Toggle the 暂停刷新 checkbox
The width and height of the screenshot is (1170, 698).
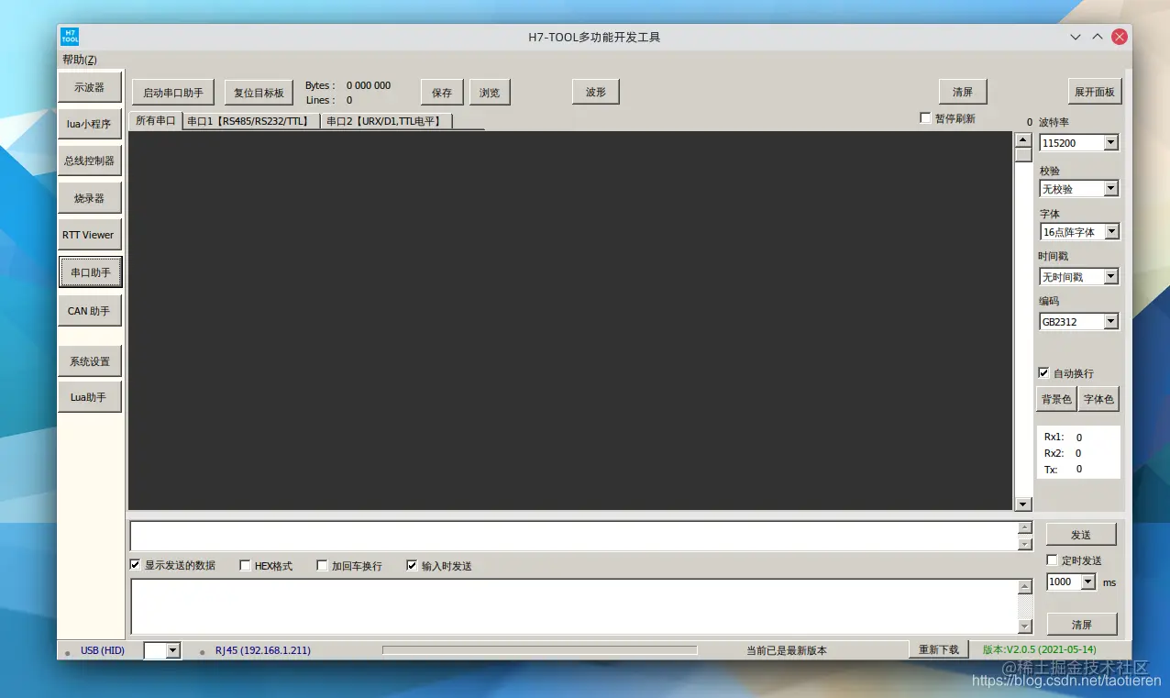925,118
